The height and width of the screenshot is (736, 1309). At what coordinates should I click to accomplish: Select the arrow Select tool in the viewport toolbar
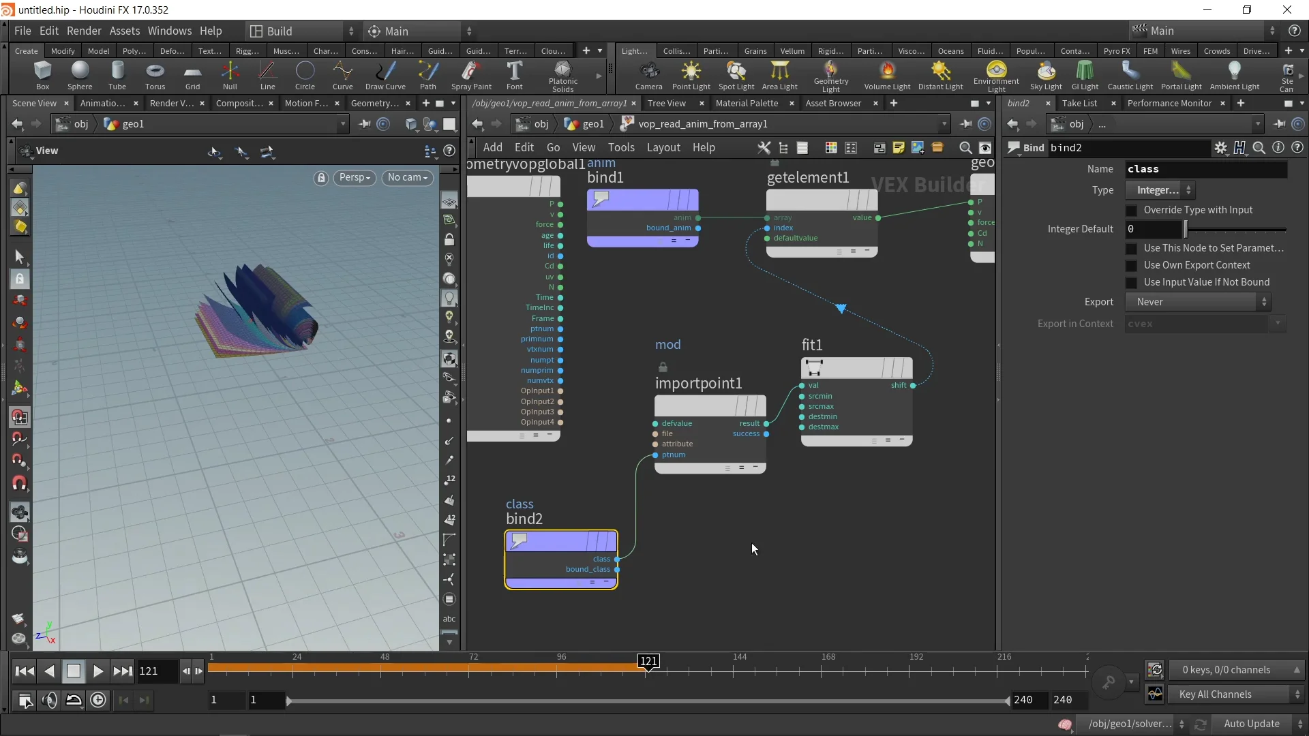[x=20, y=257]
